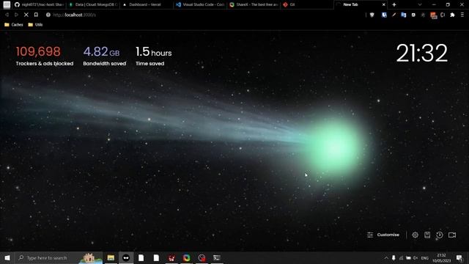This screenshot has width=469, height=264.
Task: Click the taskbar search box
Action: pos(59,257)
